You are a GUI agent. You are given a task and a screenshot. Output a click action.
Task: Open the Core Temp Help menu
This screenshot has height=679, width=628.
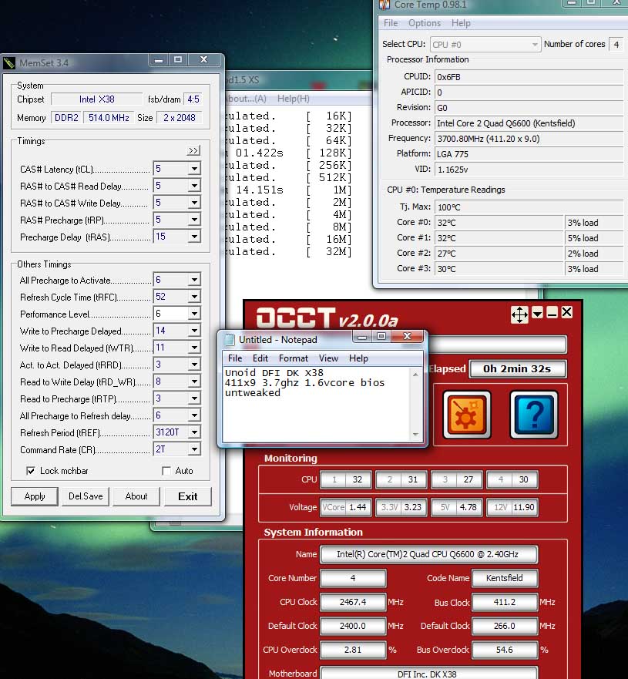(461, 23)
